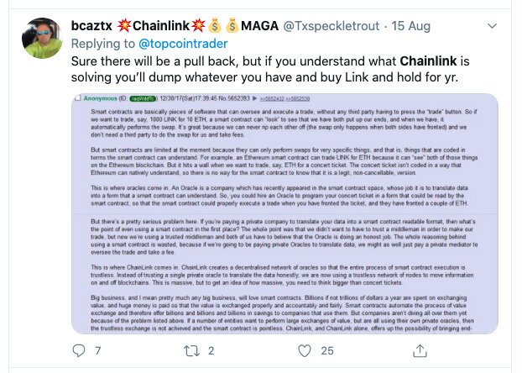
Task: Click the 25 likes count
Action: click(327, 350)
